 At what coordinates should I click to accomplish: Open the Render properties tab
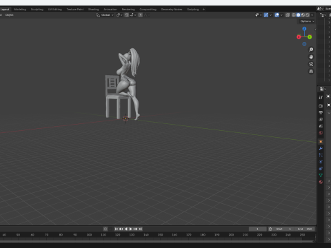coord(321,105)
